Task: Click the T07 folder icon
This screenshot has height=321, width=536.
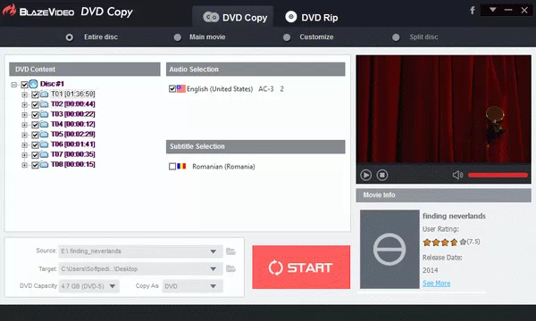Action: (x=44, y=154)
